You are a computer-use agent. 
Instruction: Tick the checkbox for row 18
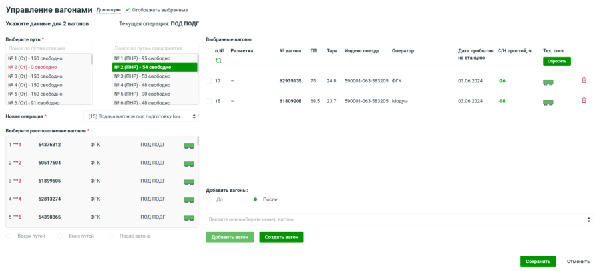(209, 101)
